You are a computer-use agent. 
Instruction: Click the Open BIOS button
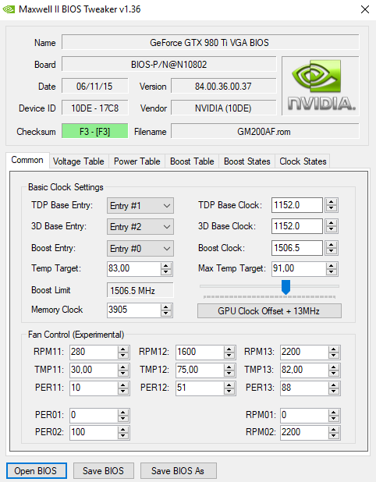[x=36, y=470]
